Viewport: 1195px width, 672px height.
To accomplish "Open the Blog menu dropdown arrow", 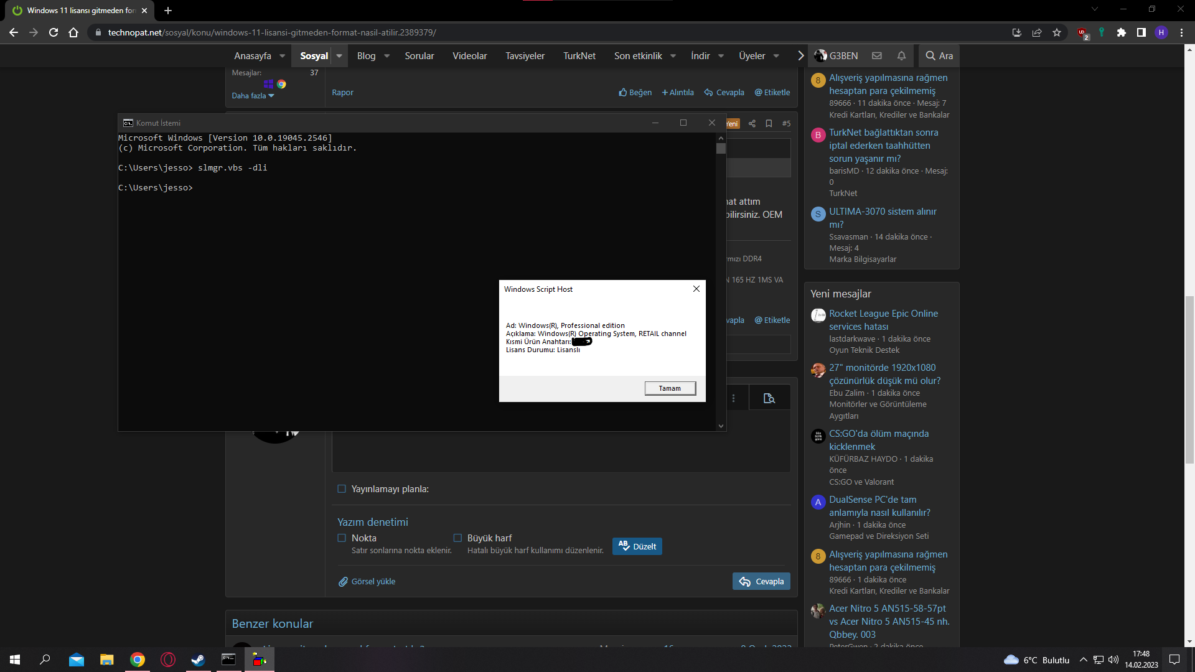I will click(387, 56).
